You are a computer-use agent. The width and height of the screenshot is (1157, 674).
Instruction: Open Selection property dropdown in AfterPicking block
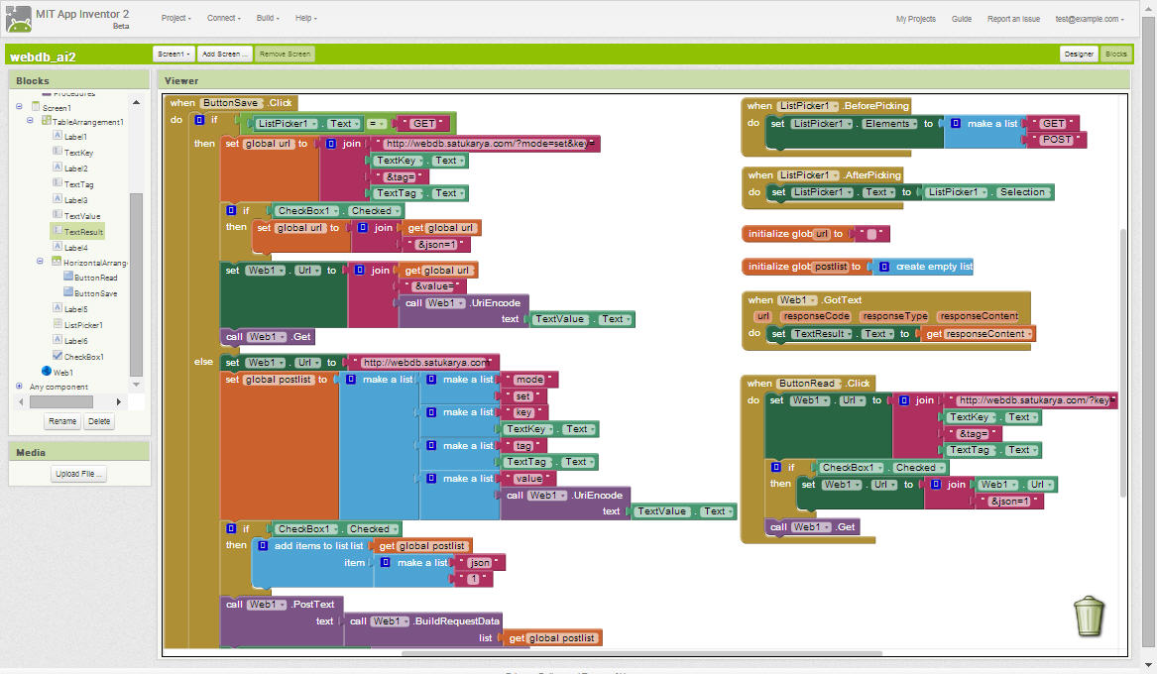[x=1022, y=191]
